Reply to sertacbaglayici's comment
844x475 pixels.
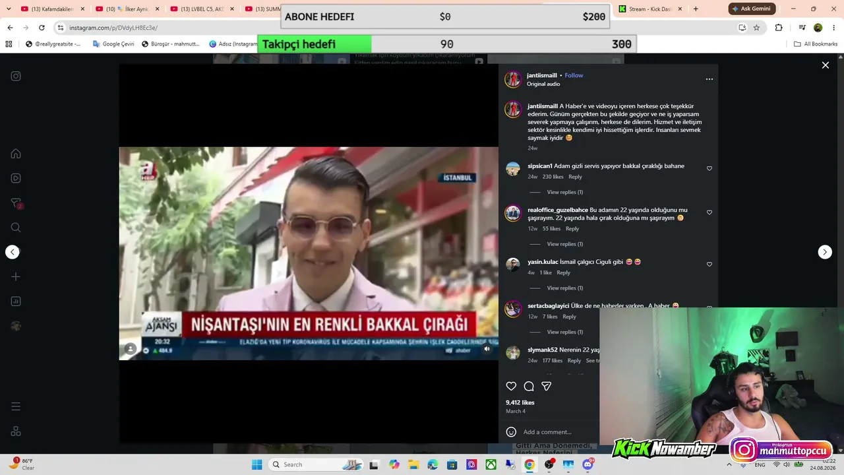pyautogui.click(x=569, y=317)
